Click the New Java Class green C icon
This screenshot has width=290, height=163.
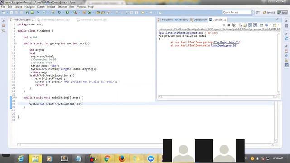pos(89,12)
